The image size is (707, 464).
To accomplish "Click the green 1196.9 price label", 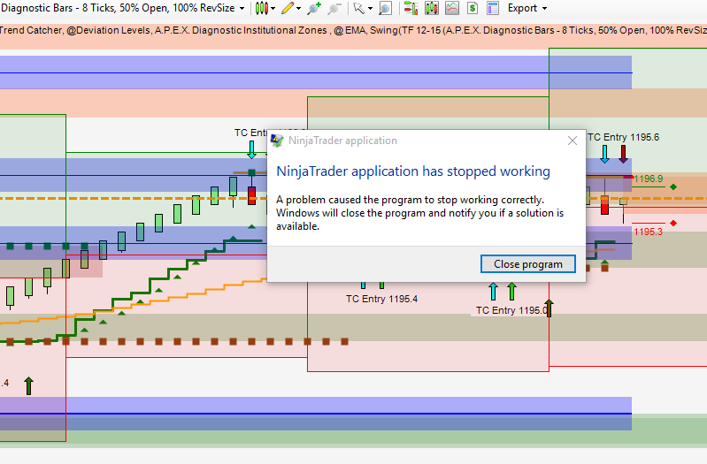I will (x=648, y=179).
